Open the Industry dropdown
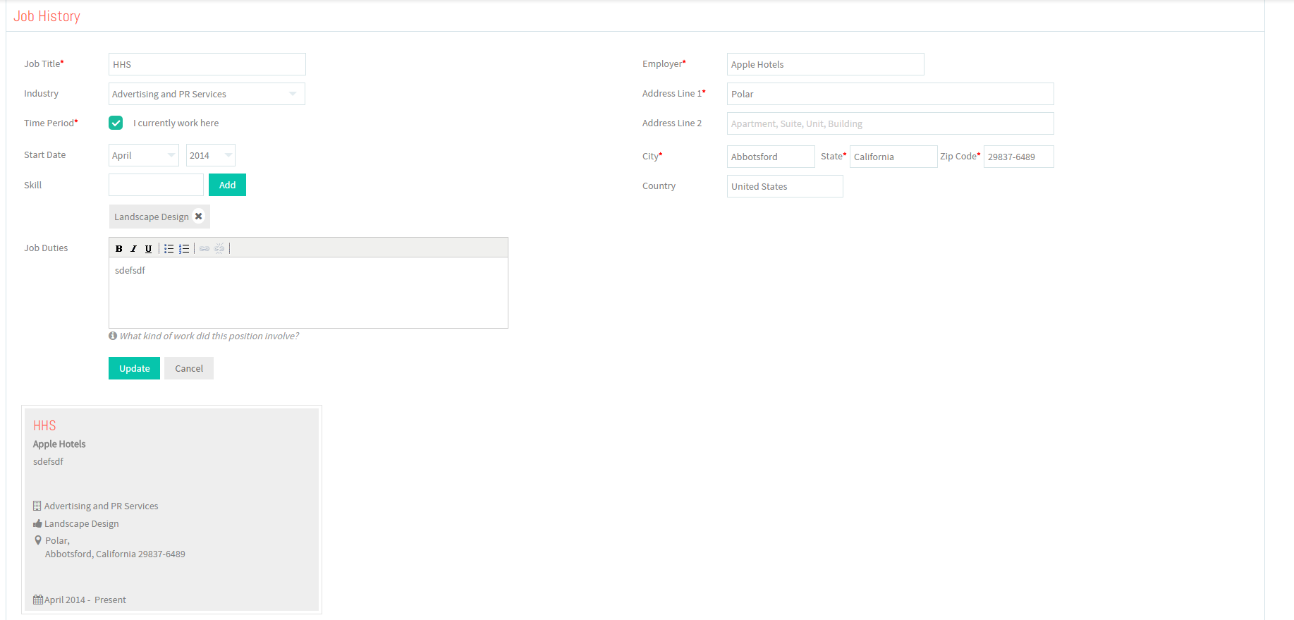 click(x=207, y=94)
